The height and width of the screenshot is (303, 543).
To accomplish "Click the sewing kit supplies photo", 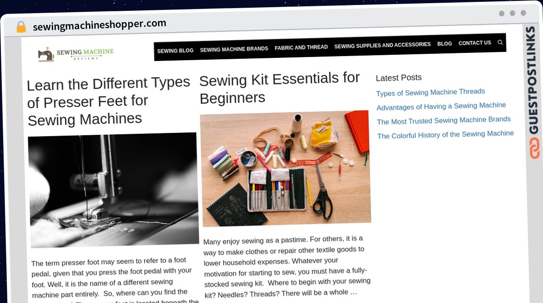I will click(286, 168).
